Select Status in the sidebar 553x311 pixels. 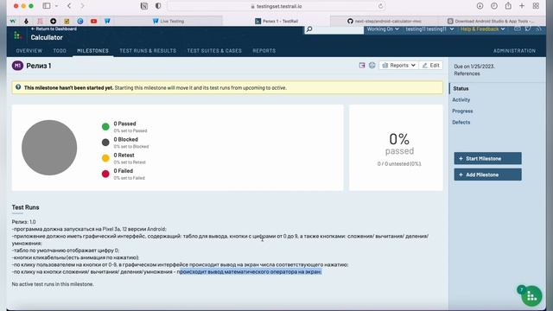[461, 88]
